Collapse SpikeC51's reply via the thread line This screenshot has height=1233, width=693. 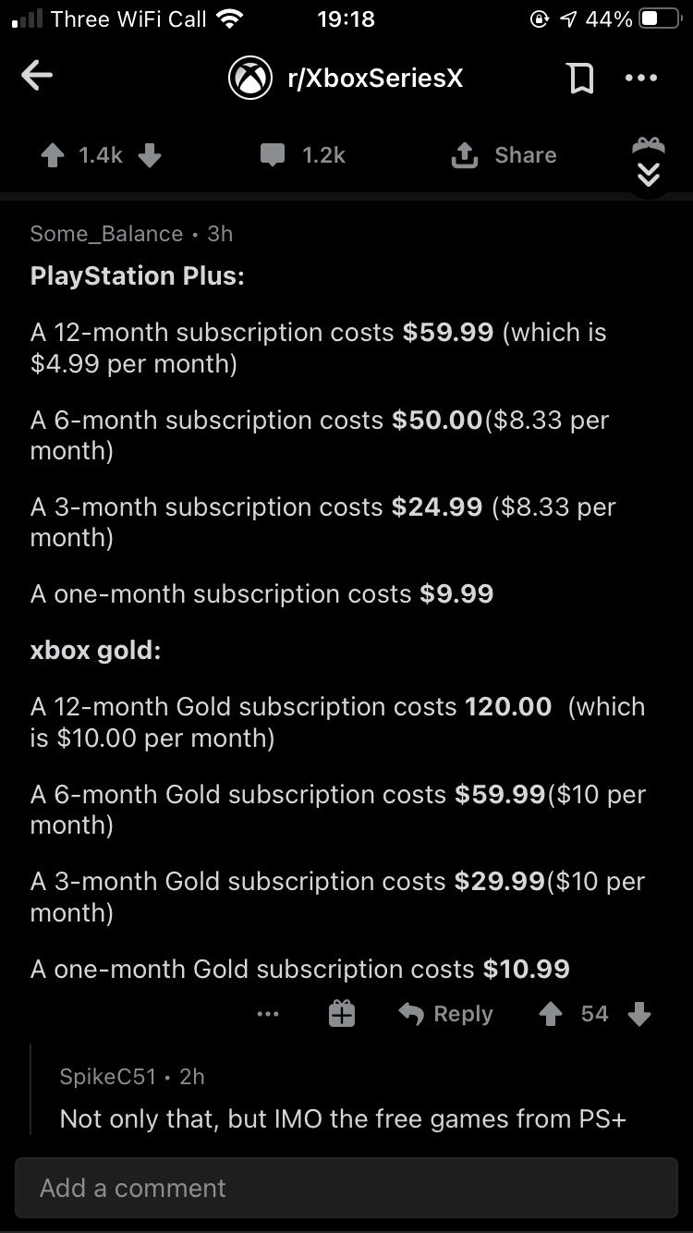31,1091
